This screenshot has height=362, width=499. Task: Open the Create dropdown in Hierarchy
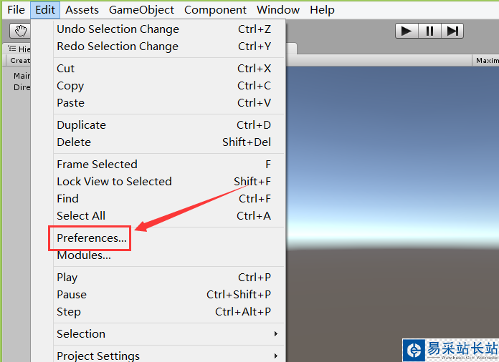pos(19,61)
